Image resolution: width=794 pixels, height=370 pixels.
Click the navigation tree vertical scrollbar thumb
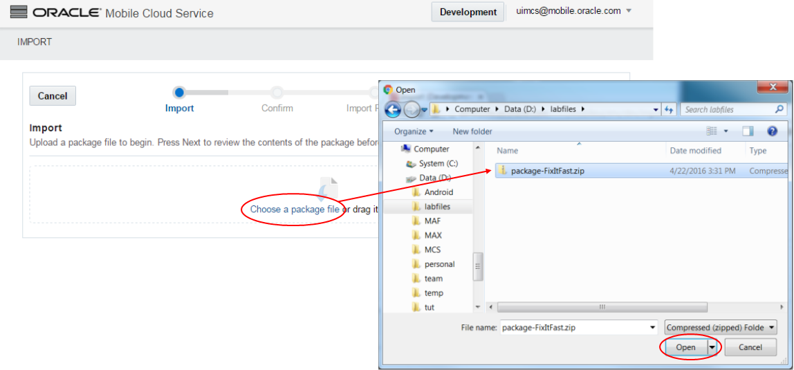click(x=477, y=266)
